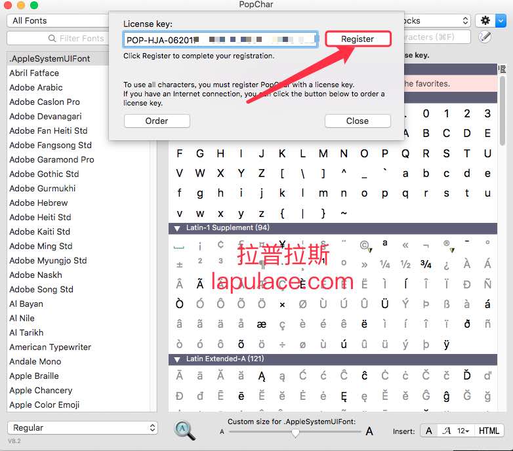The width and height of the screenshot is (513, 451).
Task: Click small A to decrease size
Action: pos(222,432)
